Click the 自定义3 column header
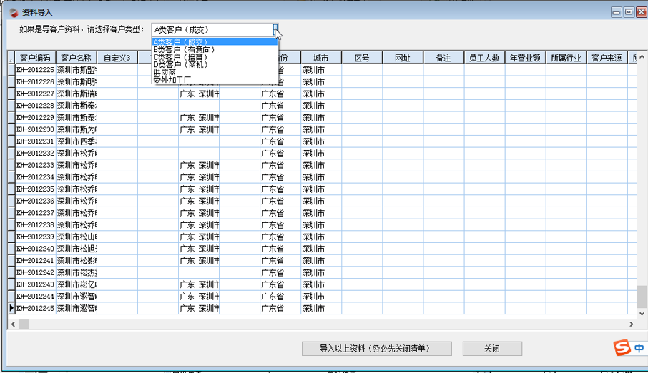 [117, 58]
